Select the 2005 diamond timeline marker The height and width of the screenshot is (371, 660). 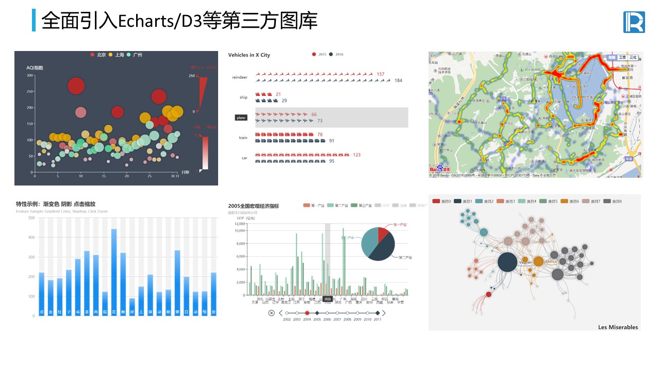tap(317, 313)
